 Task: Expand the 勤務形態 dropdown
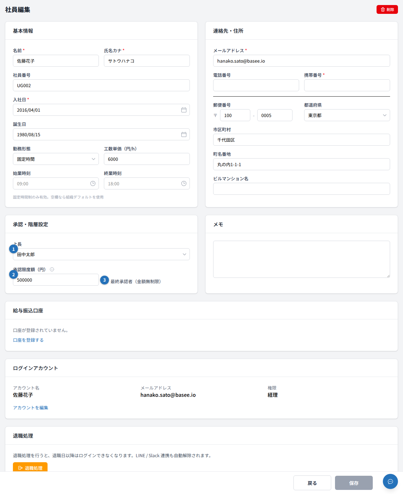click(56, 159)
